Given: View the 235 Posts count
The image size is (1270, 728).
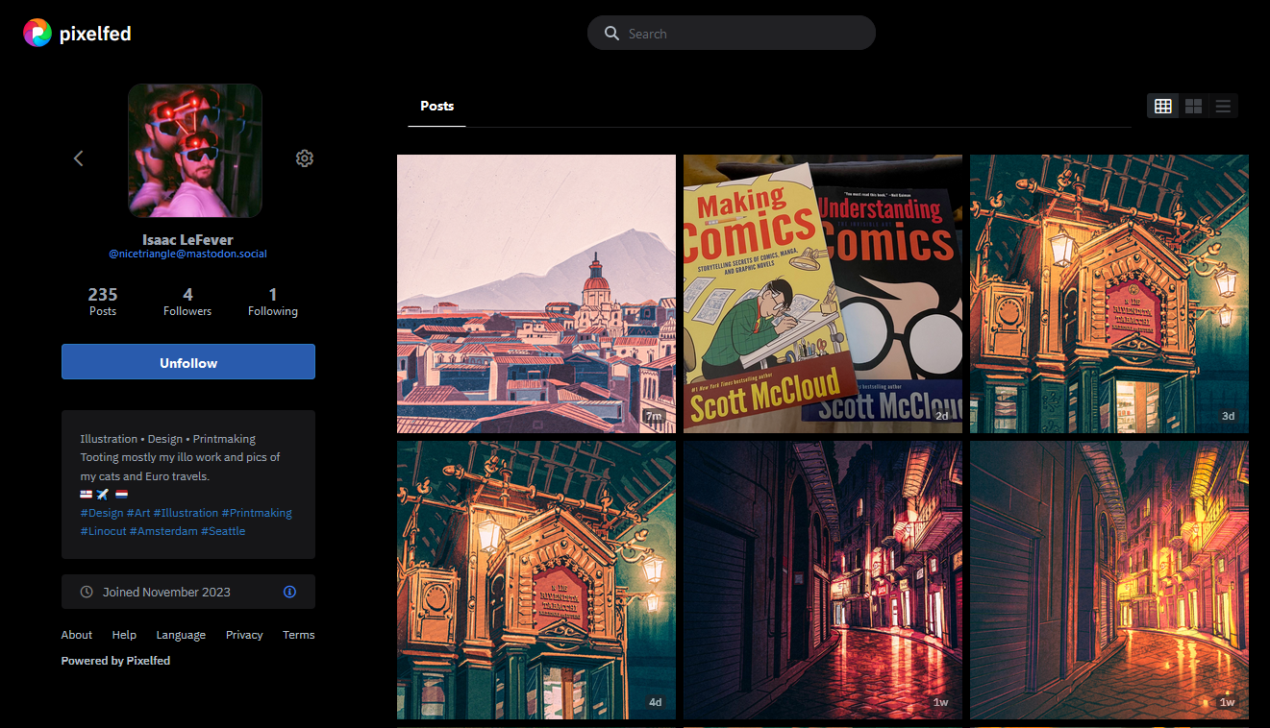Looking at the screenshot, I should (103, 302).
